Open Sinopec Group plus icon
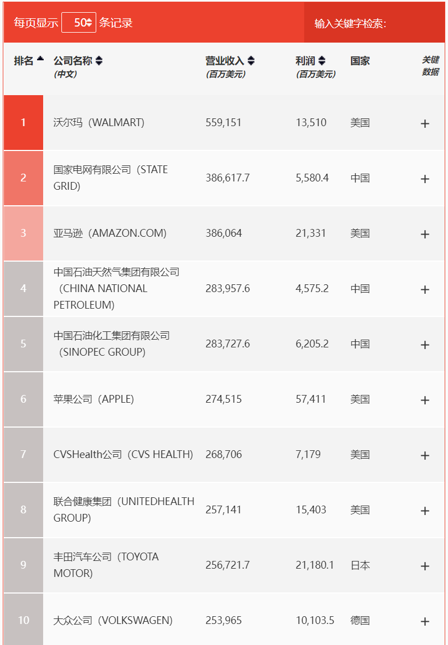 click(425, 345)
